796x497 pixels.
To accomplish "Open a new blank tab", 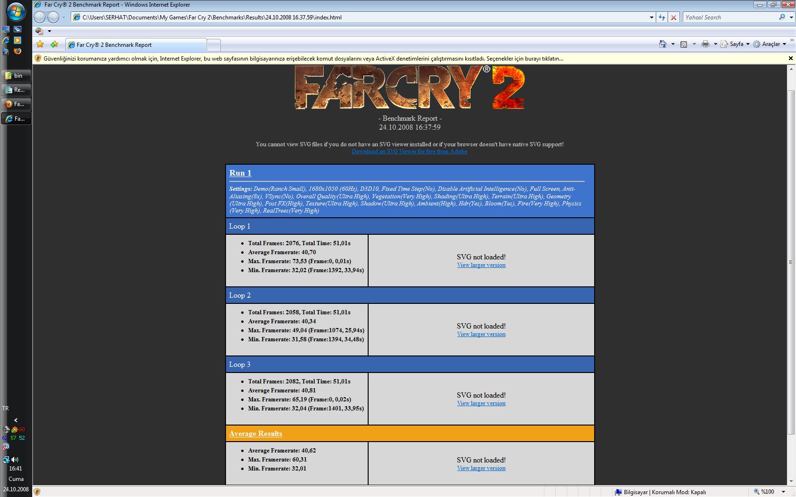I will click(x=214, y=45).
